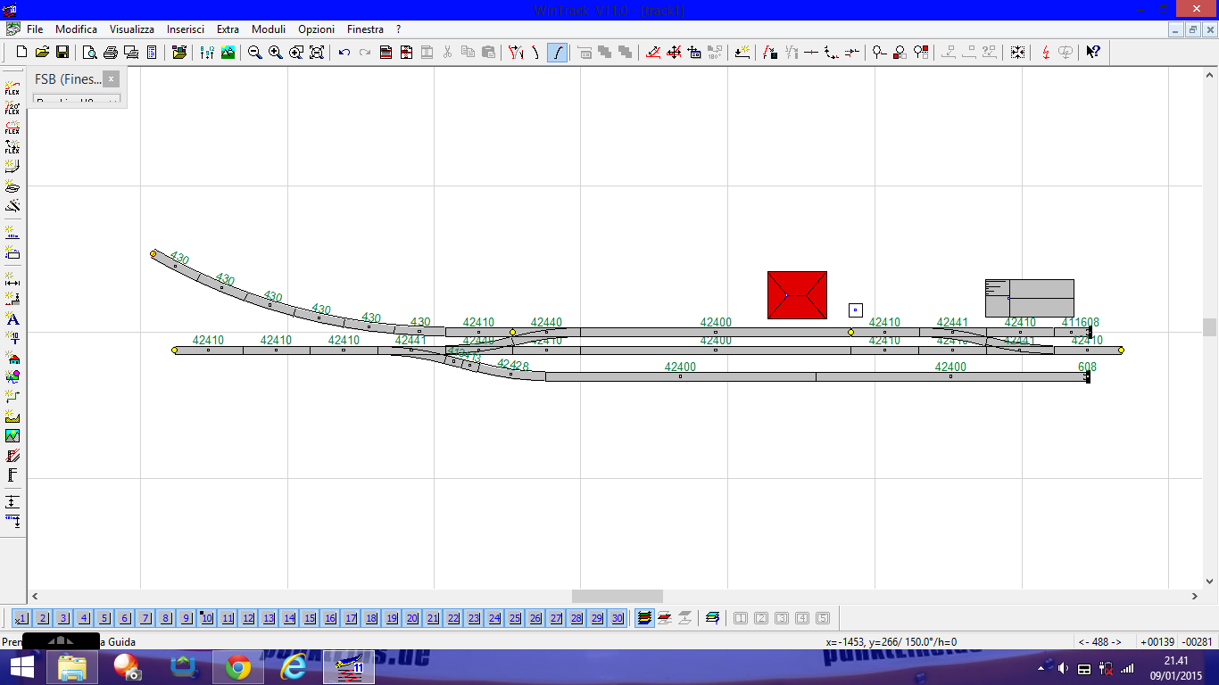Click the horizontal scrollbar thumb

[x=617, y=596]
